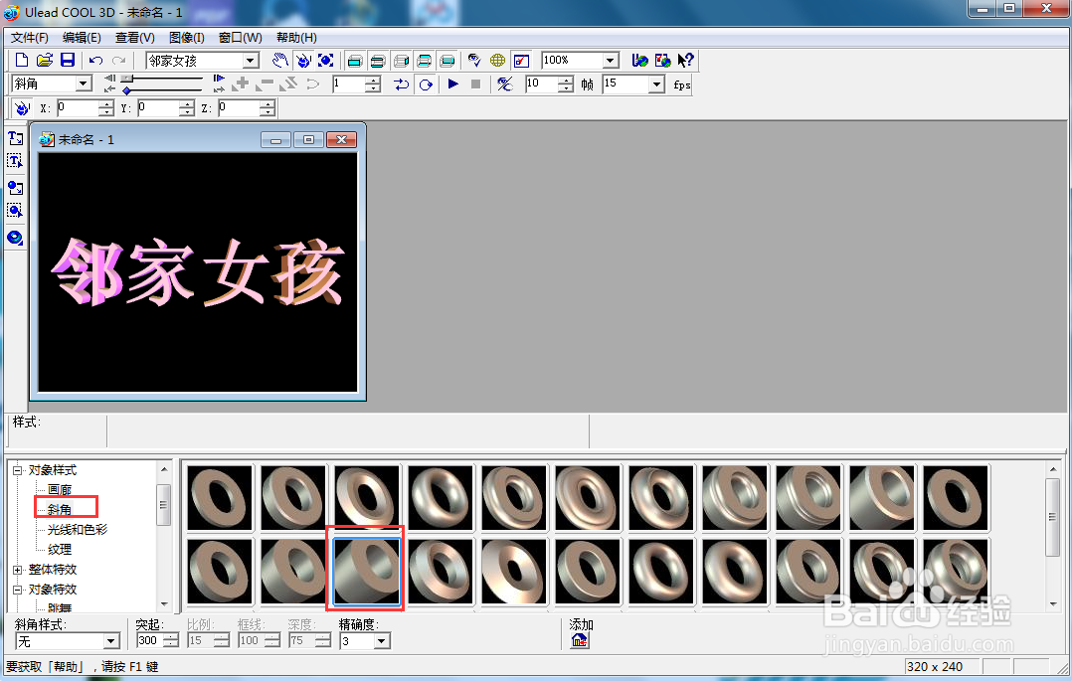Viewport: 1072px width, 681px height.
Task: Toggle loop mode icon
Action: 426,85
